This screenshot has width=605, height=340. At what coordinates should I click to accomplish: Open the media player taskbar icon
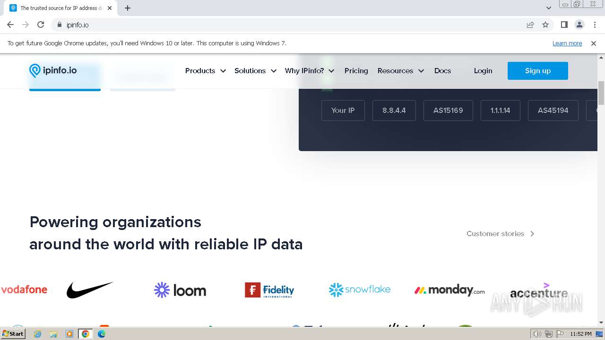click(x=69, y=334)
